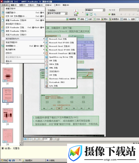Click zoom in plus button
The width and height of the screenshot is (139, 163).
(x=54, y=139)
